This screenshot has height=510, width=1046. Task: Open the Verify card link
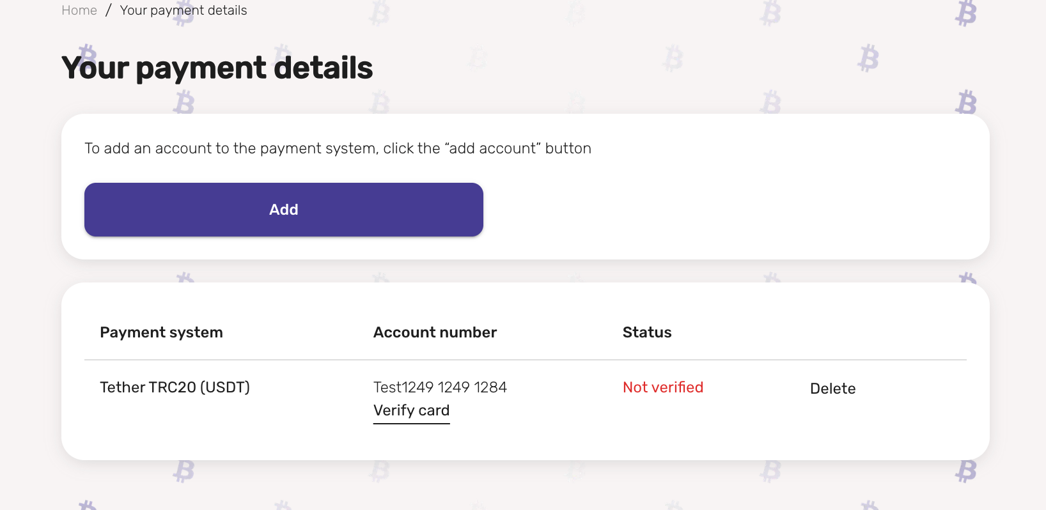pos(411,410)
